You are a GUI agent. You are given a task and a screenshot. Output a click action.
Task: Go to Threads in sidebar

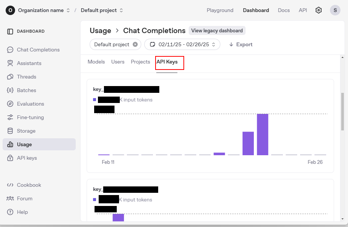coord(26,77)
